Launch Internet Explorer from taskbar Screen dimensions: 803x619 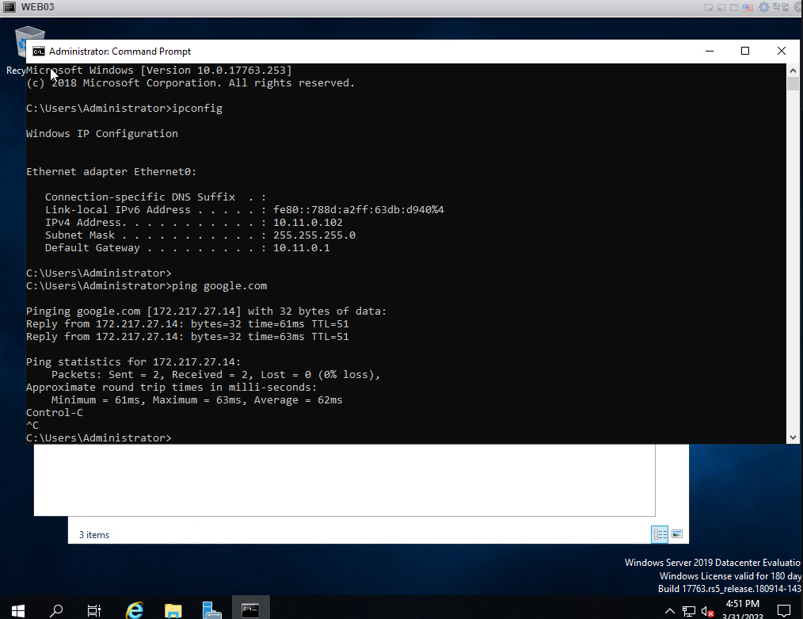(x=135, y=609)
